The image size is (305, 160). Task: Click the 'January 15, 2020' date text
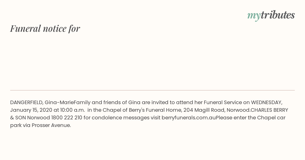click(31, 110)
